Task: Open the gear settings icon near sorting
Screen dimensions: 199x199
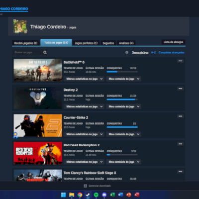Action: point(127,52)
